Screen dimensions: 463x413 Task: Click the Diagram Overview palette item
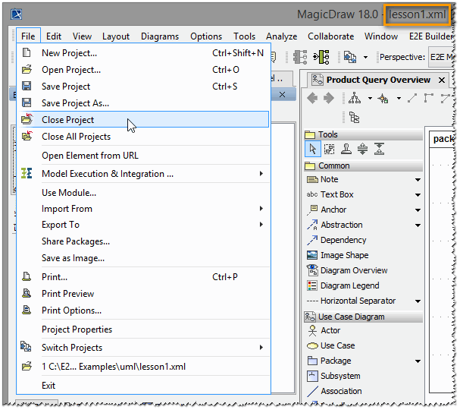(x=353, y=270)
